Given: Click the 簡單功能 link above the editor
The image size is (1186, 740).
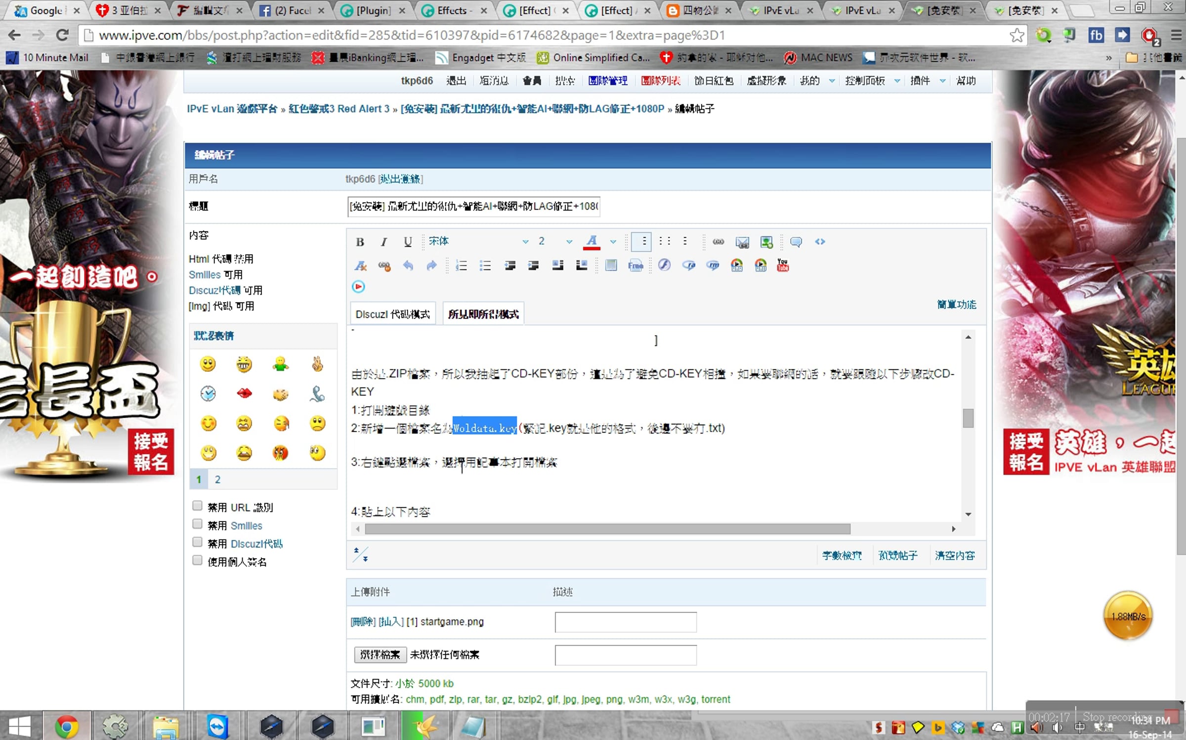Looking at the screenshot, I should click(957, 305).
